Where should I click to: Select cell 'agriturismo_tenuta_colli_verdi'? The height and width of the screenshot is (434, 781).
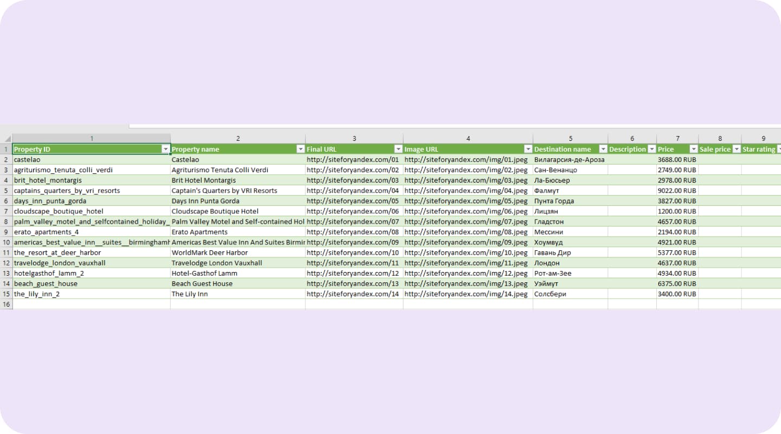pos(91,170)
